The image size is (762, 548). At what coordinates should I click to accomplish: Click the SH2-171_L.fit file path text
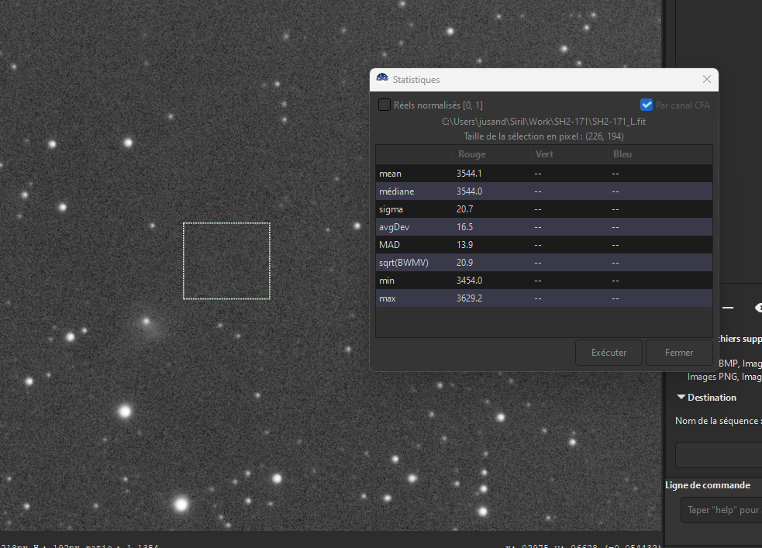pyautogui.click(x=543, y=122)
